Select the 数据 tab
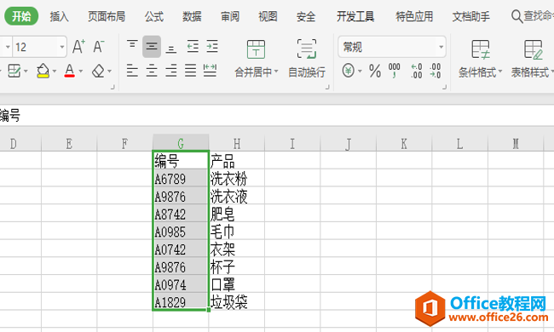 pyautogui.click(x=192, y=16)
